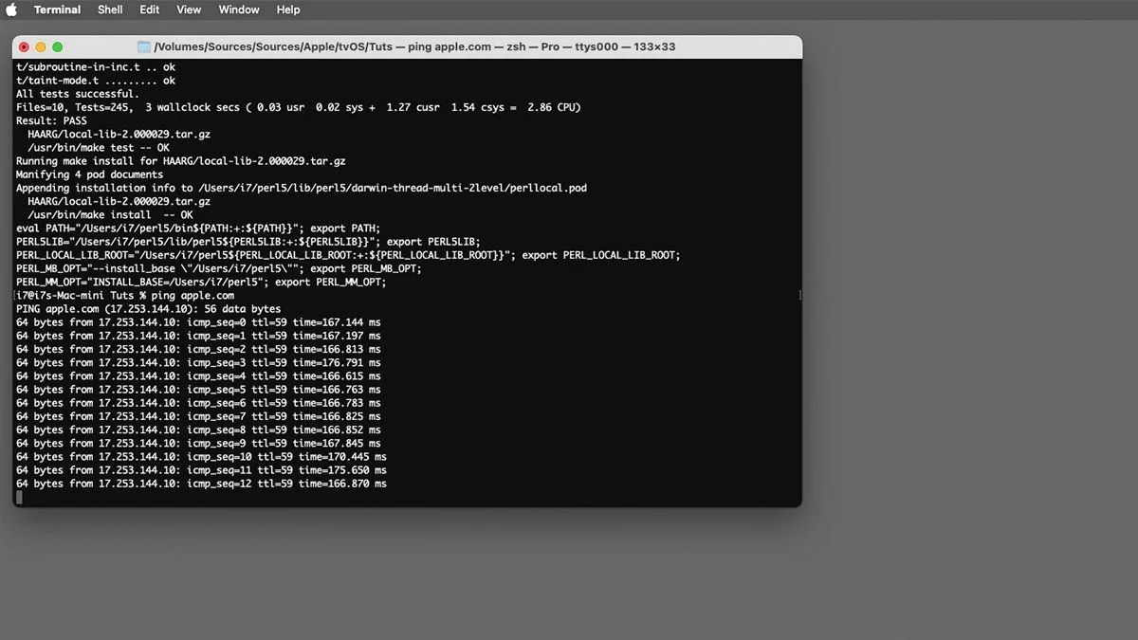The image size is (1138, 640).
Task: Click the 'All tests successful.' line
Action: pos(78,94)
